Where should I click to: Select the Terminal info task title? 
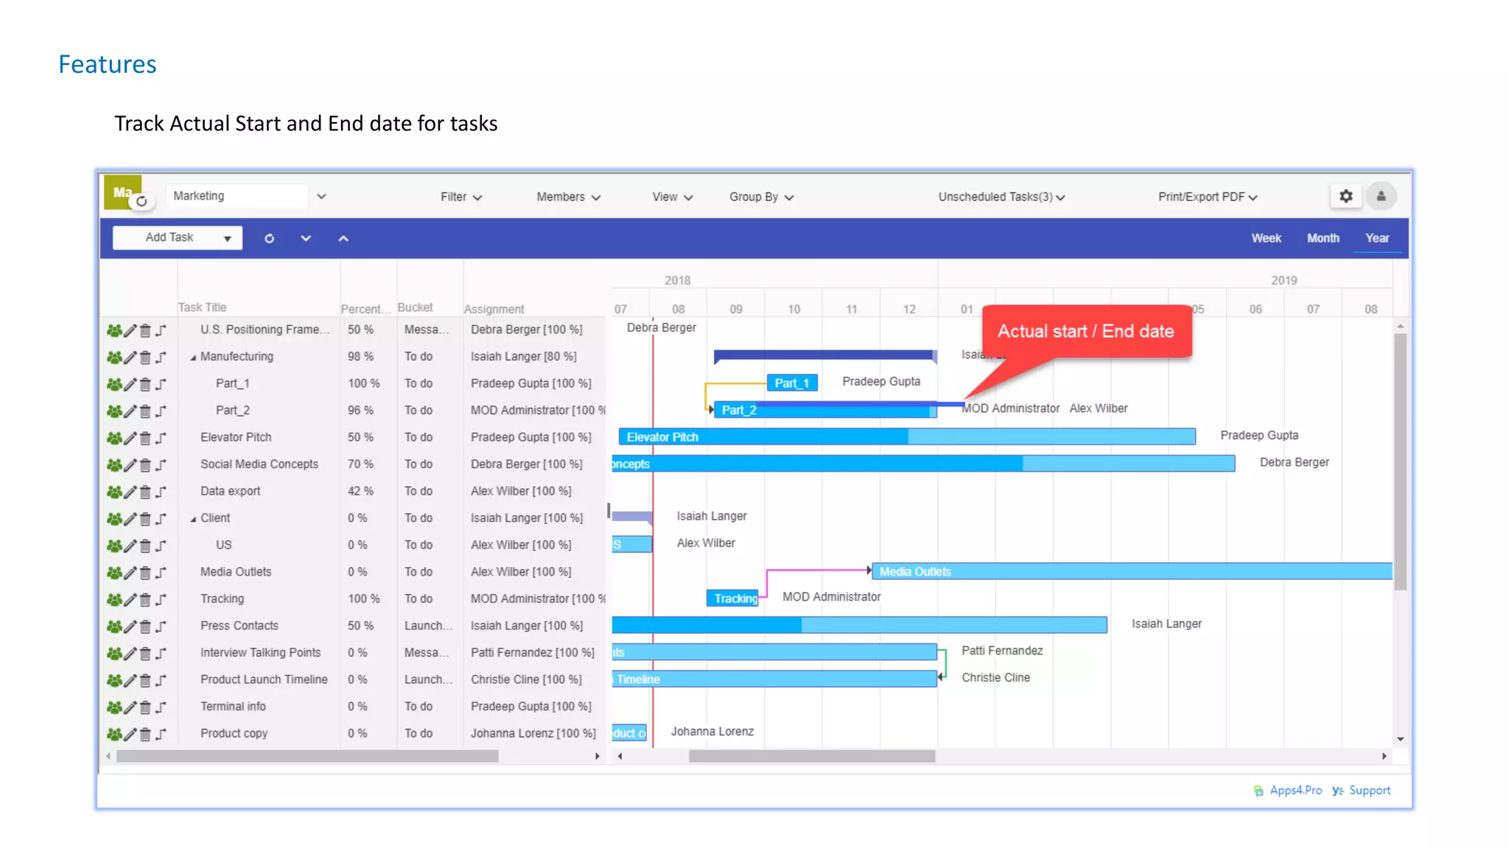233,707
